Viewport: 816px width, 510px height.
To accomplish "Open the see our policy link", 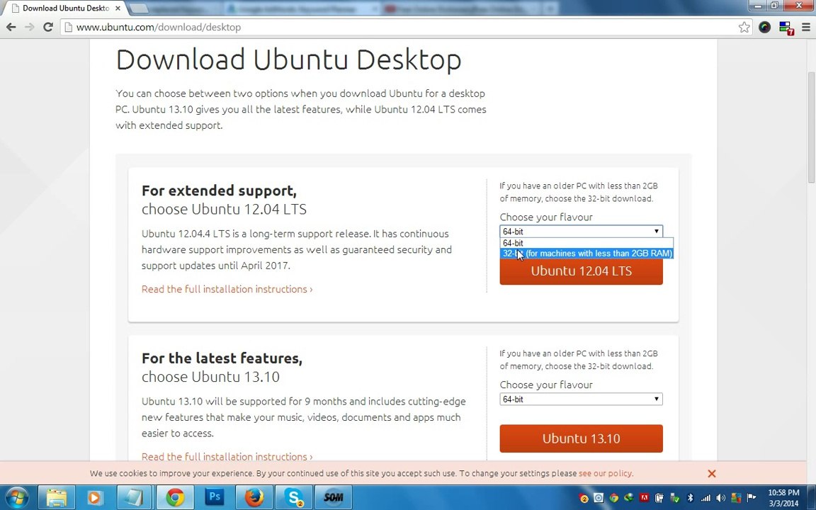I will pyautogui.click(x=606, y=474).
